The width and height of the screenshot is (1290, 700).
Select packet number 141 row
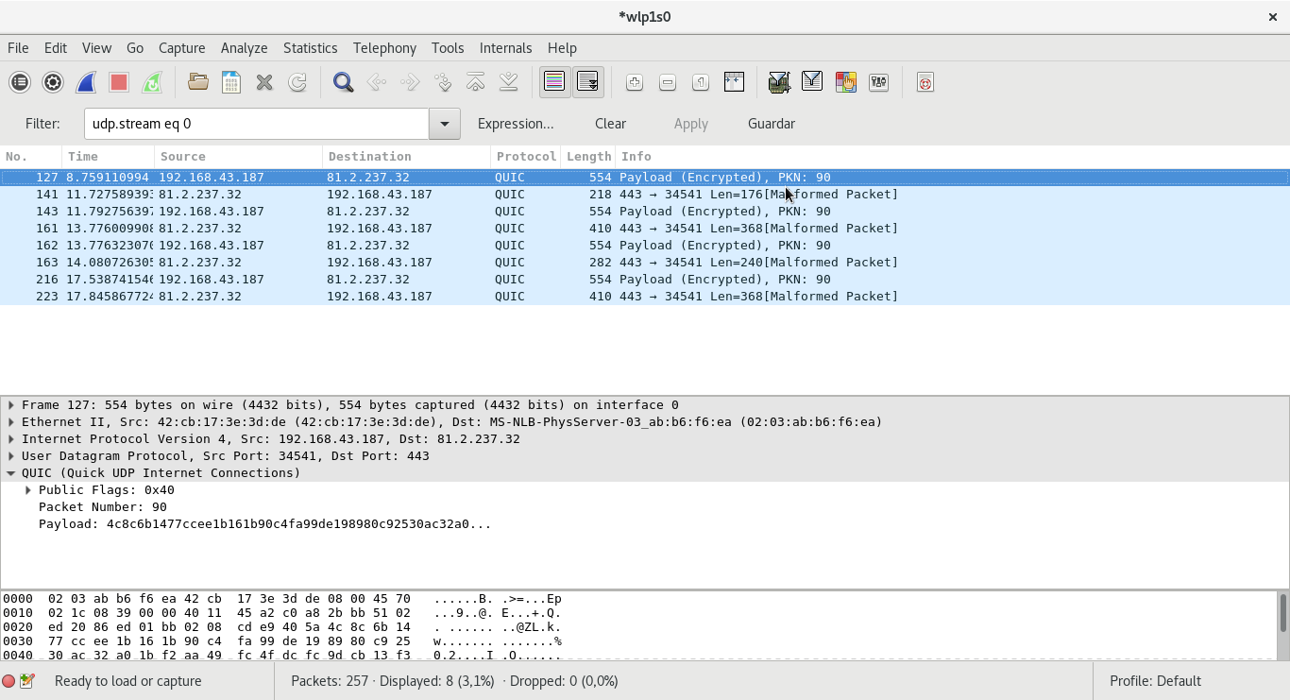(645, 195)
